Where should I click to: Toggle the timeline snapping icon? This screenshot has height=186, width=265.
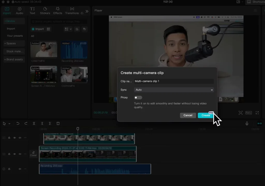[x=259, y=123]
